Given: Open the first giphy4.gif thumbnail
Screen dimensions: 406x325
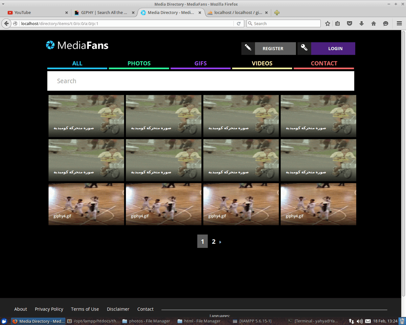Looking at the screenshot, I should (86, 204).
